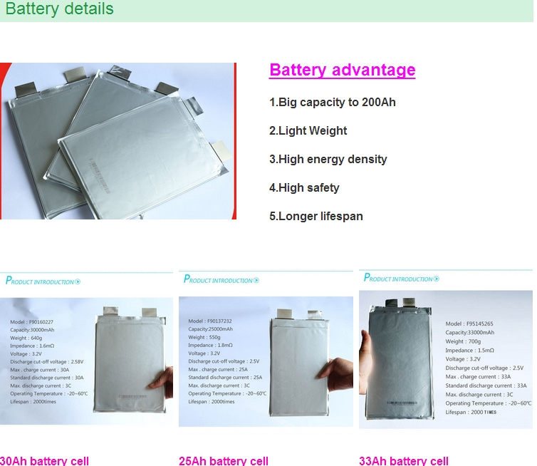
Task: Click the first Product Introduction heading text
Action: (x=40, y=281)
